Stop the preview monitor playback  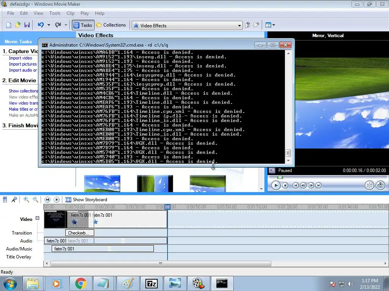pyautogui.click(x=285, y=185)
